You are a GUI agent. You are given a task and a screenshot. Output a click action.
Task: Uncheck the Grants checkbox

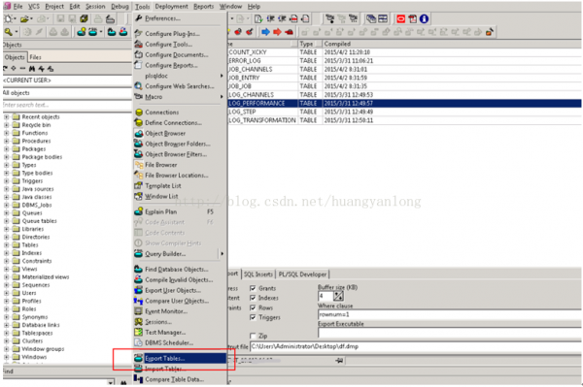coord(253,288)
